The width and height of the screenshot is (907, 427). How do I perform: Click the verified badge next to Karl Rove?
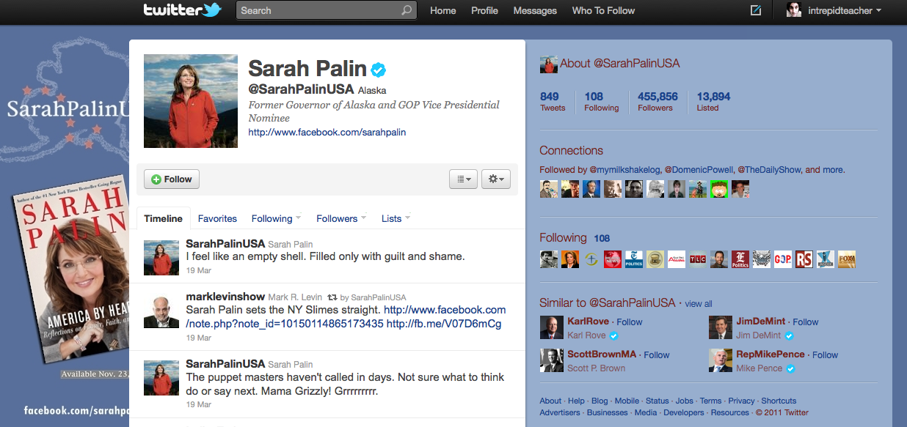click(614, 335)
